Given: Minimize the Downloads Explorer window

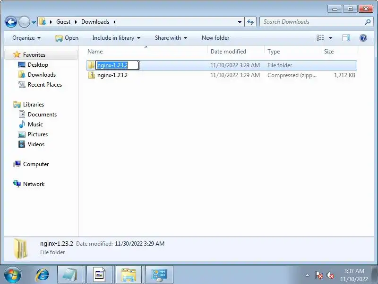Looking at the screenshot, I should click(335, 9).
